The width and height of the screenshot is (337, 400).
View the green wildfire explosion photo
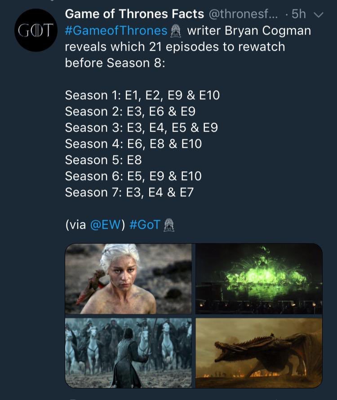259,279
